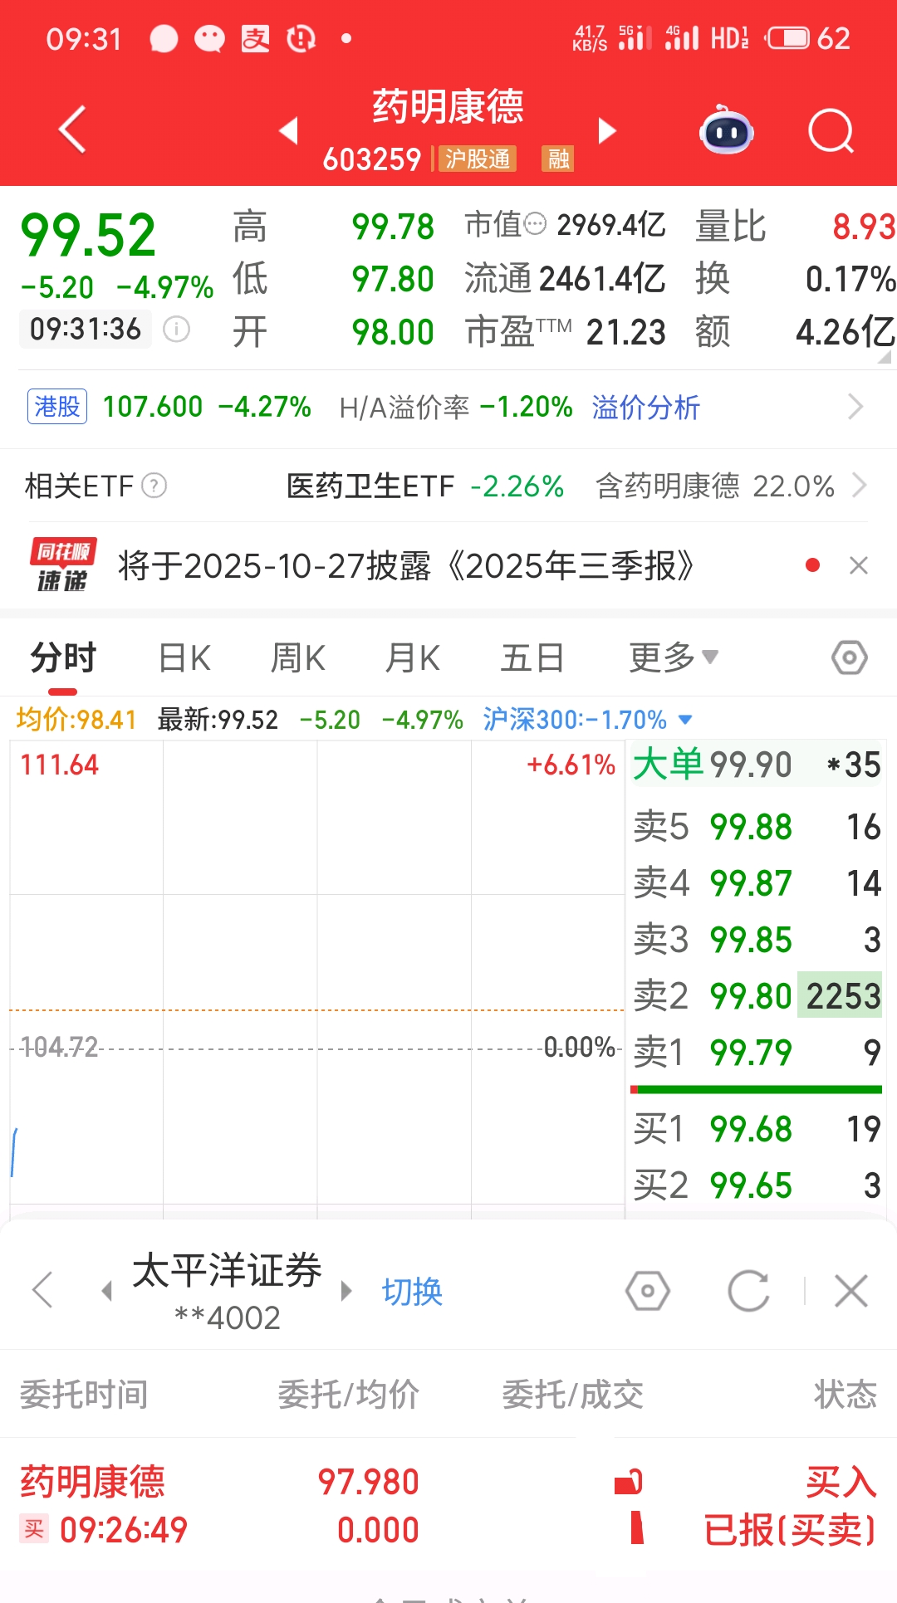This screenshot has height=1603, width=897.
Task: Open the 沪深300 index dropdown arrow
Action: pos(685,720)
